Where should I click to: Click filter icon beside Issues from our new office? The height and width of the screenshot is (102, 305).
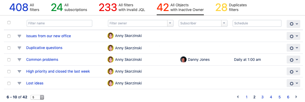[x=19, y=36]
